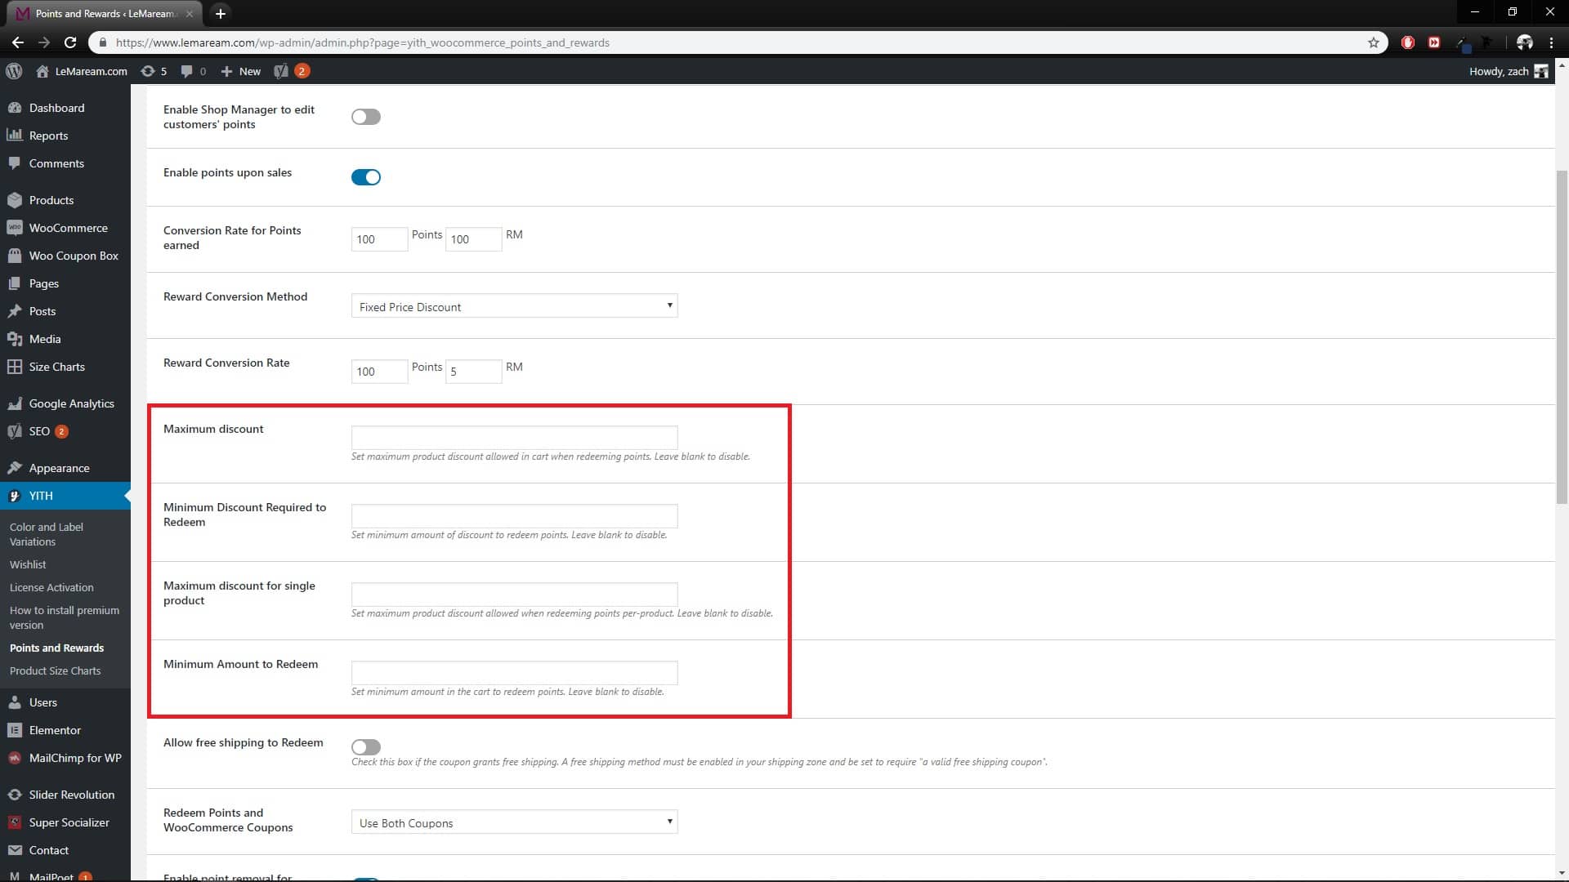1569x882 pixels.
Task: Open a new browser tab
Action: 220,13
